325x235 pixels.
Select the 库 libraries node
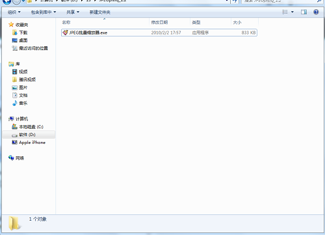(x=14, y=64)
